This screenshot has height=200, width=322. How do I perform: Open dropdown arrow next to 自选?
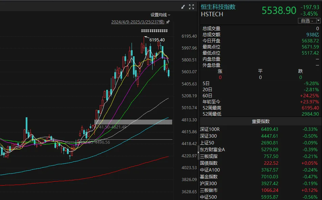(x=318, y=21)
